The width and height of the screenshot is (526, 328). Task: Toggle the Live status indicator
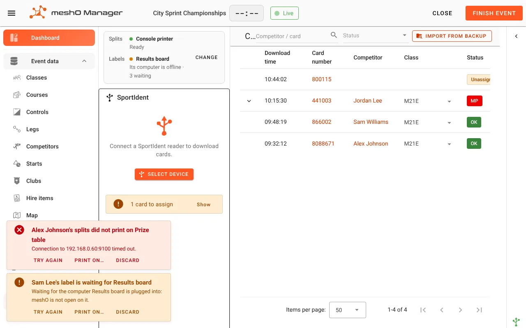(x=284, y=13)
